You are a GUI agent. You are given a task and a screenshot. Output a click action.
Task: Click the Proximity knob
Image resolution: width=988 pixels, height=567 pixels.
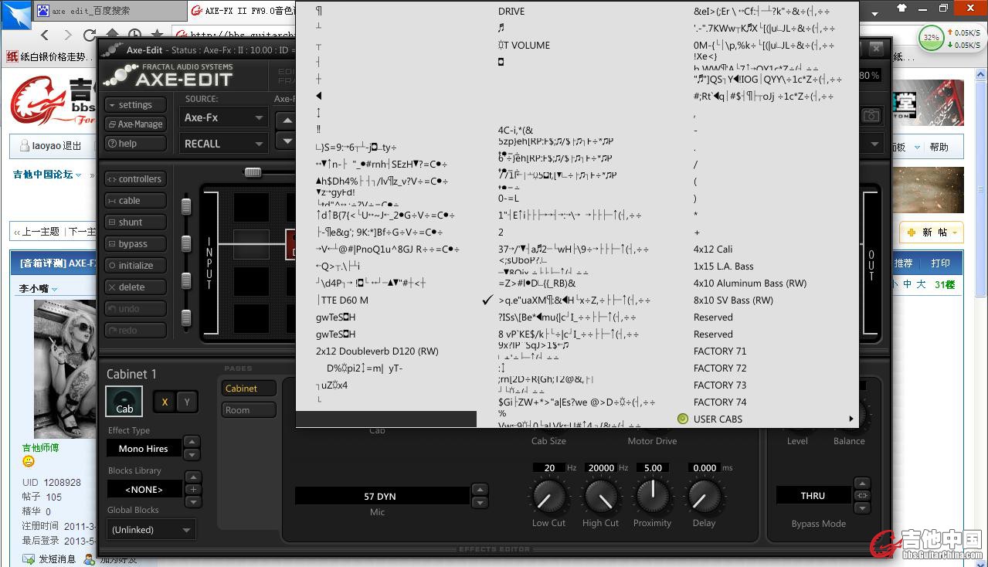click(x=653, y=495)
